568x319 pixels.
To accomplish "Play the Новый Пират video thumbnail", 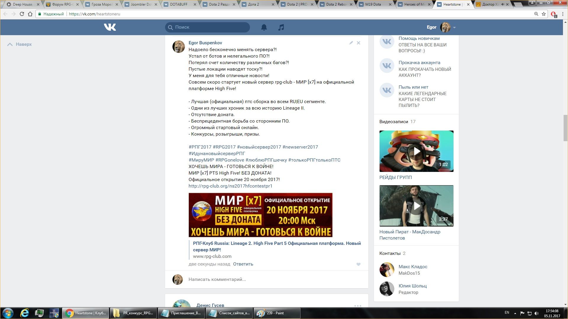I will point(416,206).
